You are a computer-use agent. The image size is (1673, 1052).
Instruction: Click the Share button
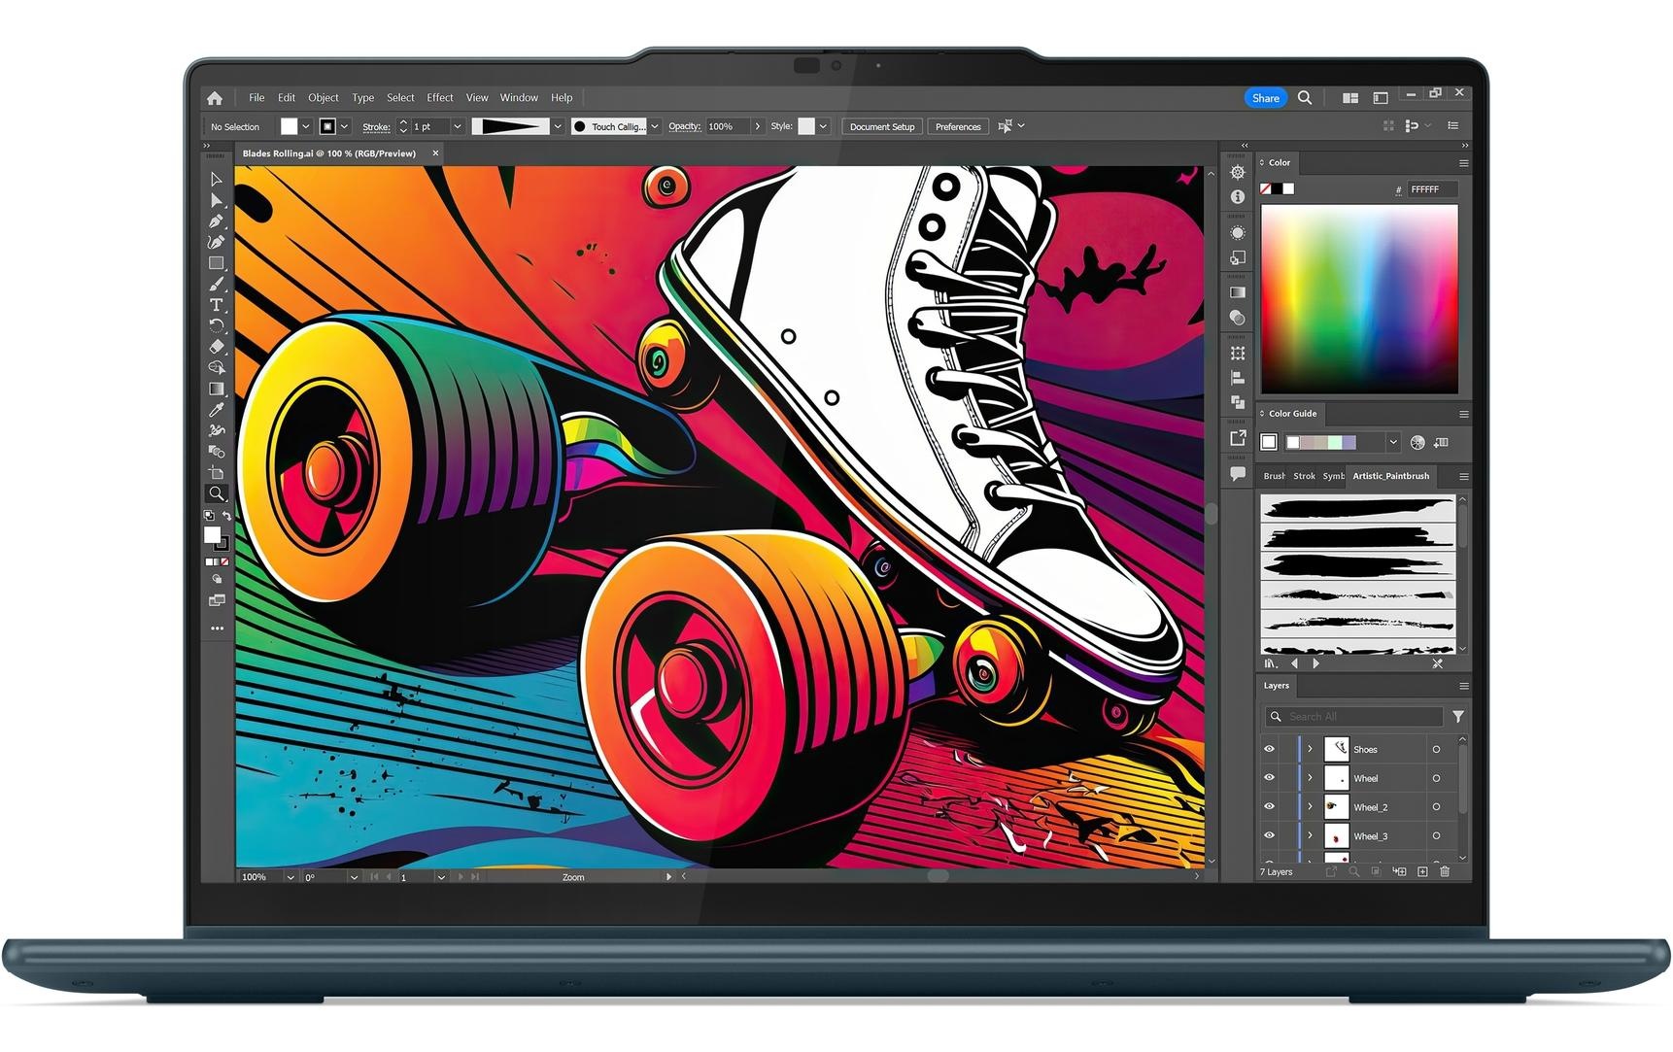click(x=1265, y=98)
